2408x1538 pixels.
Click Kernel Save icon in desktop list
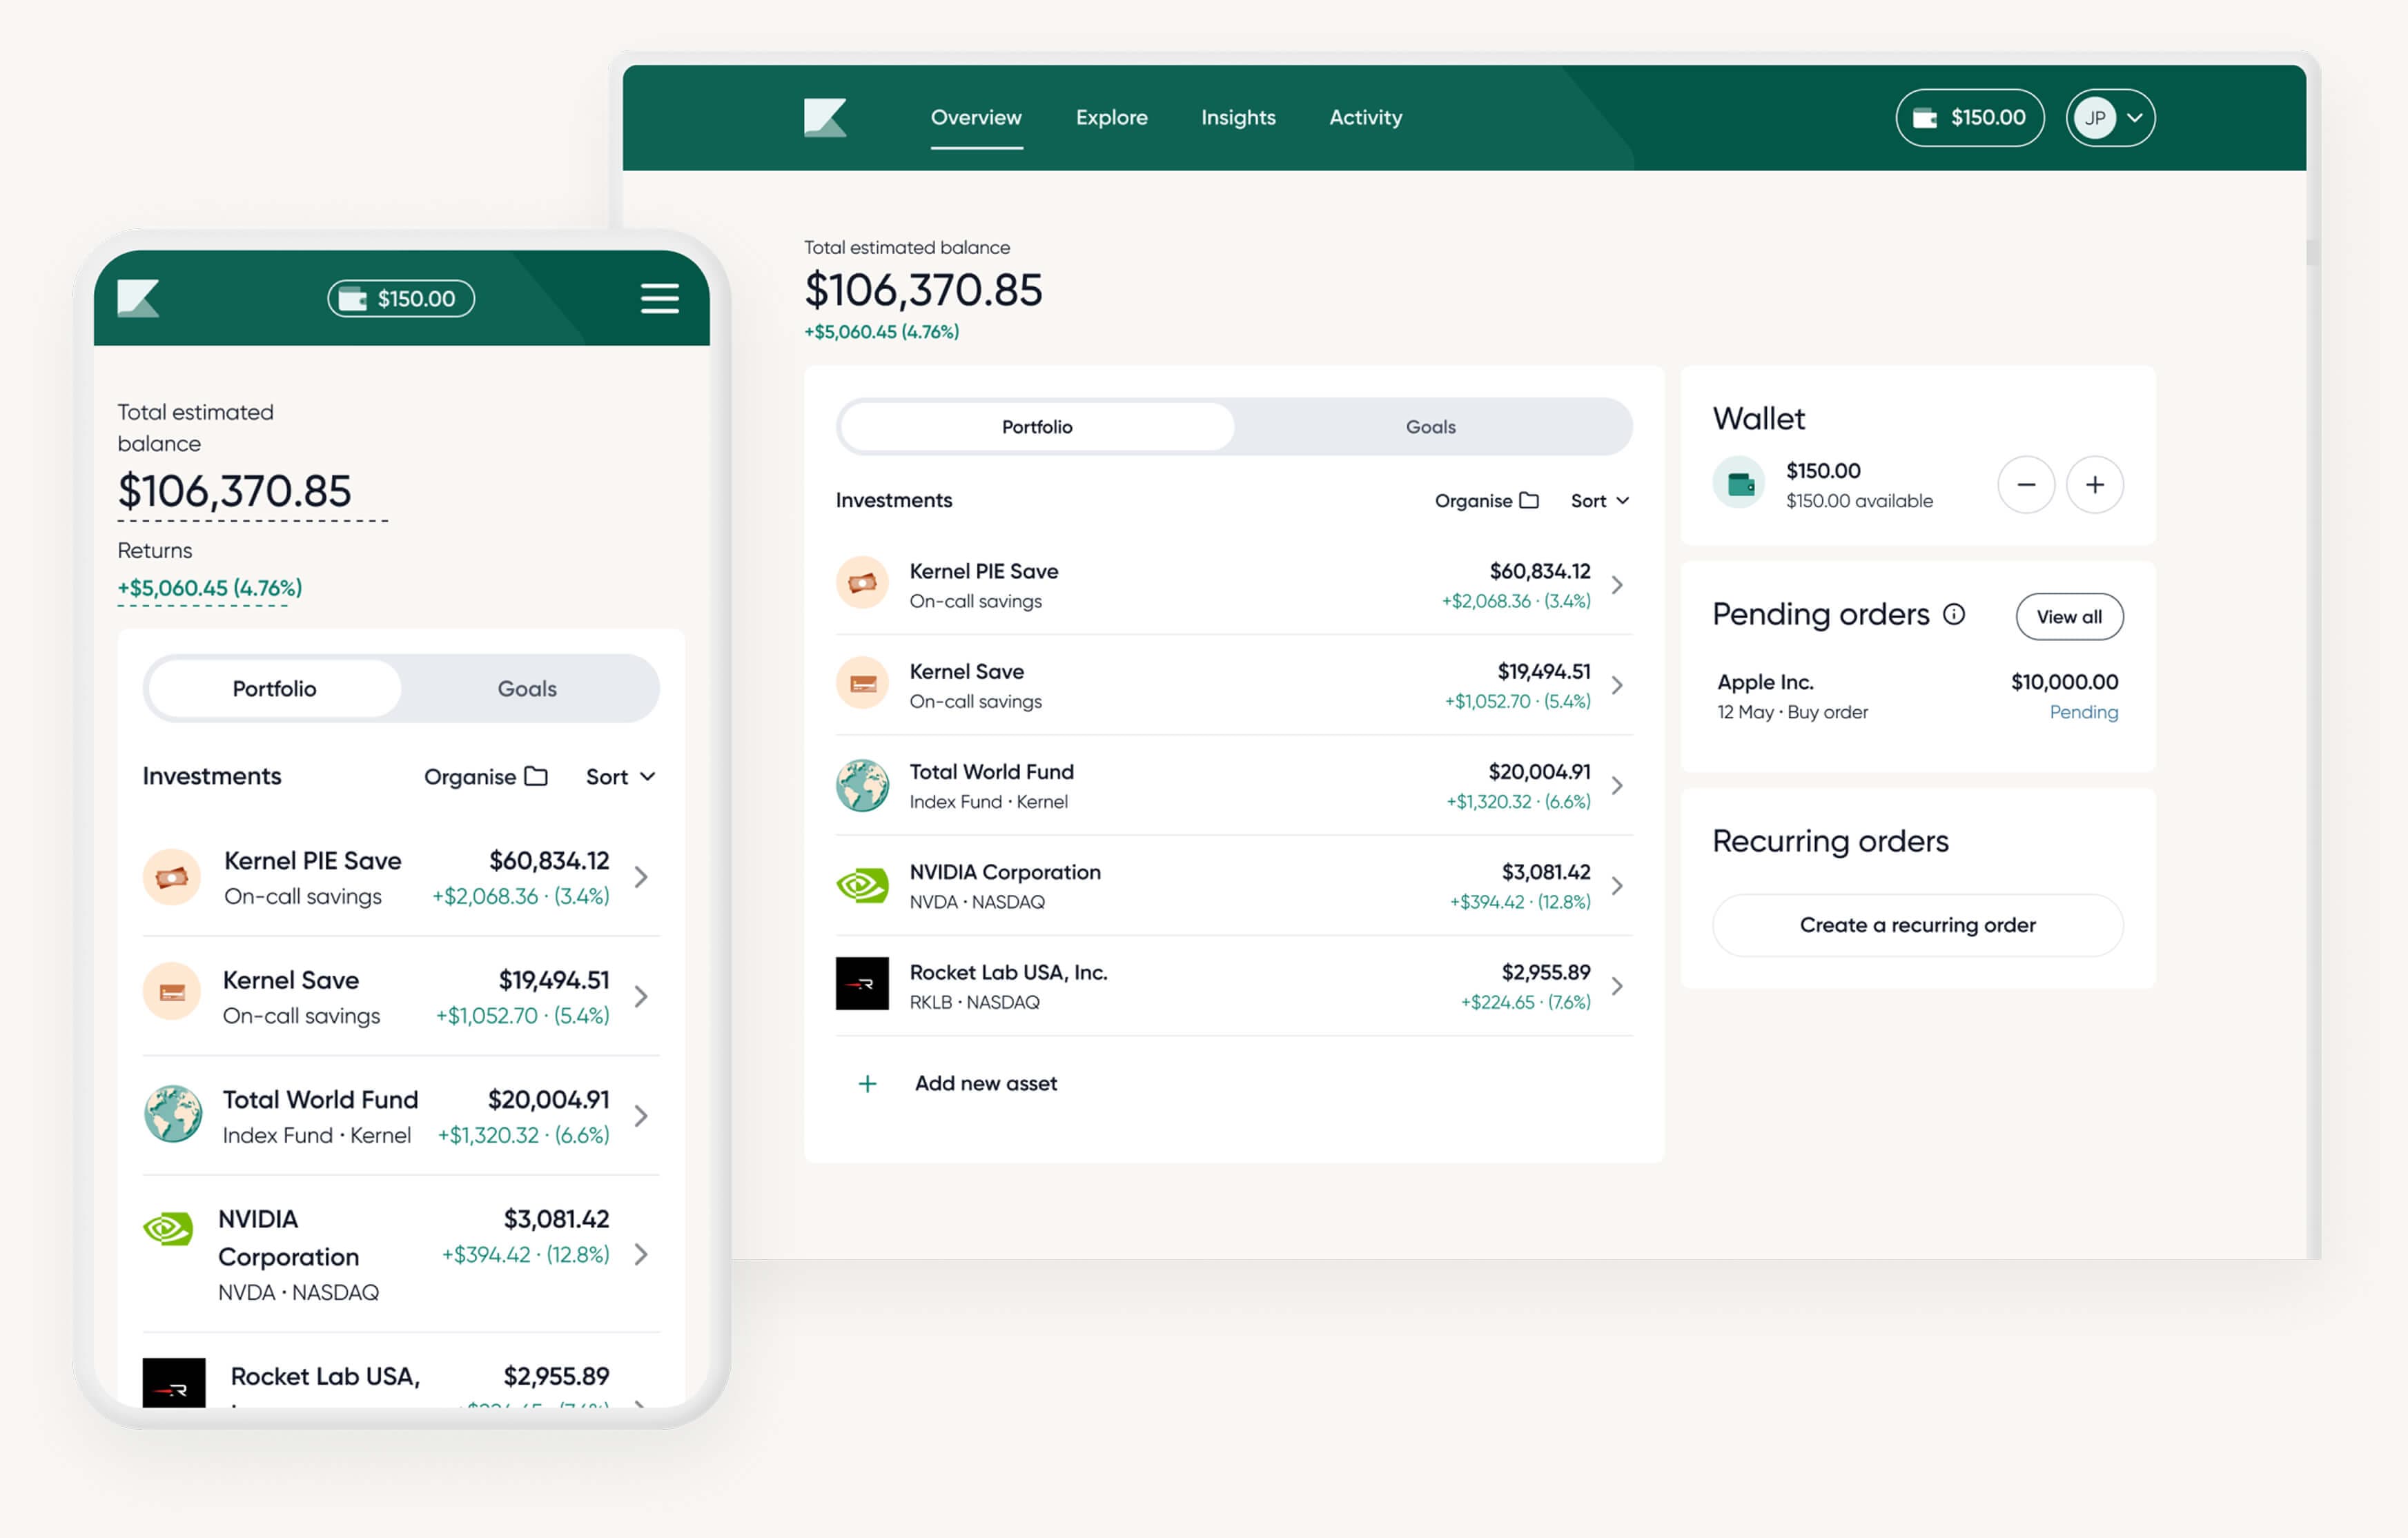pos(862,684)
